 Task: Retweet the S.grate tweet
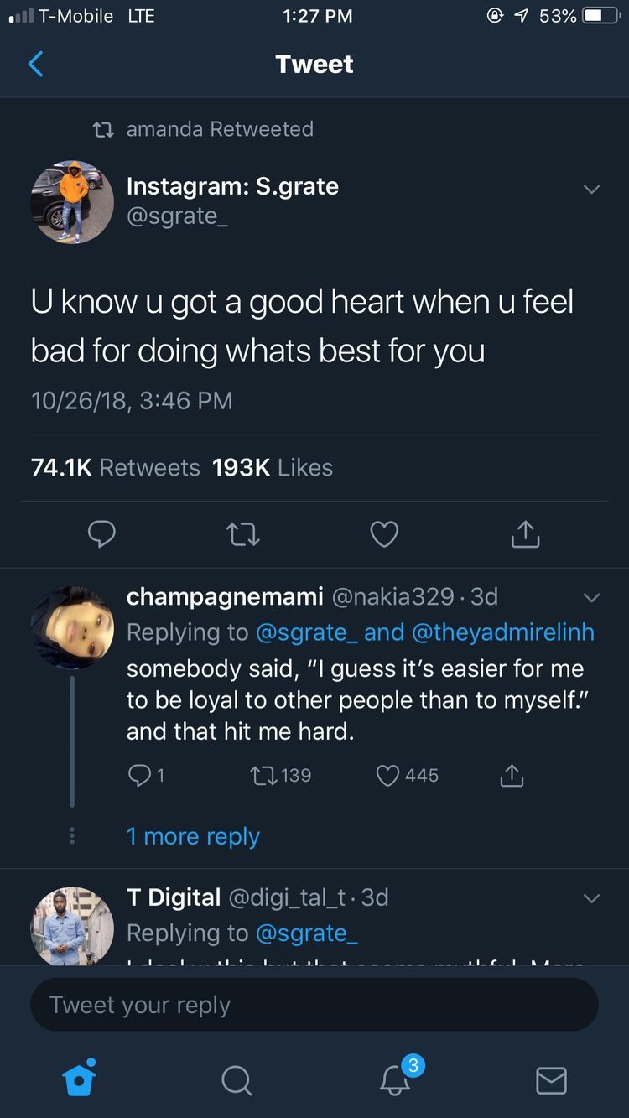(x=242, y=534)
